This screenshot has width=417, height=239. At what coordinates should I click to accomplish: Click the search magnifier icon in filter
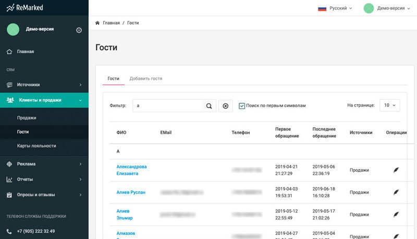coord(209,106)
